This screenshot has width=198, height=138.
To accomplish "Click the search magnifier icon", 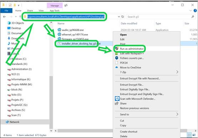I will point(193,17).
